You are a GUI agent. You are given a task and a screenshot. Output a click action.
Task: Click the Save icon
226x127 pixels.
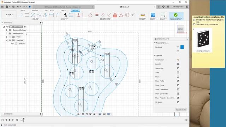click(13, 7)
